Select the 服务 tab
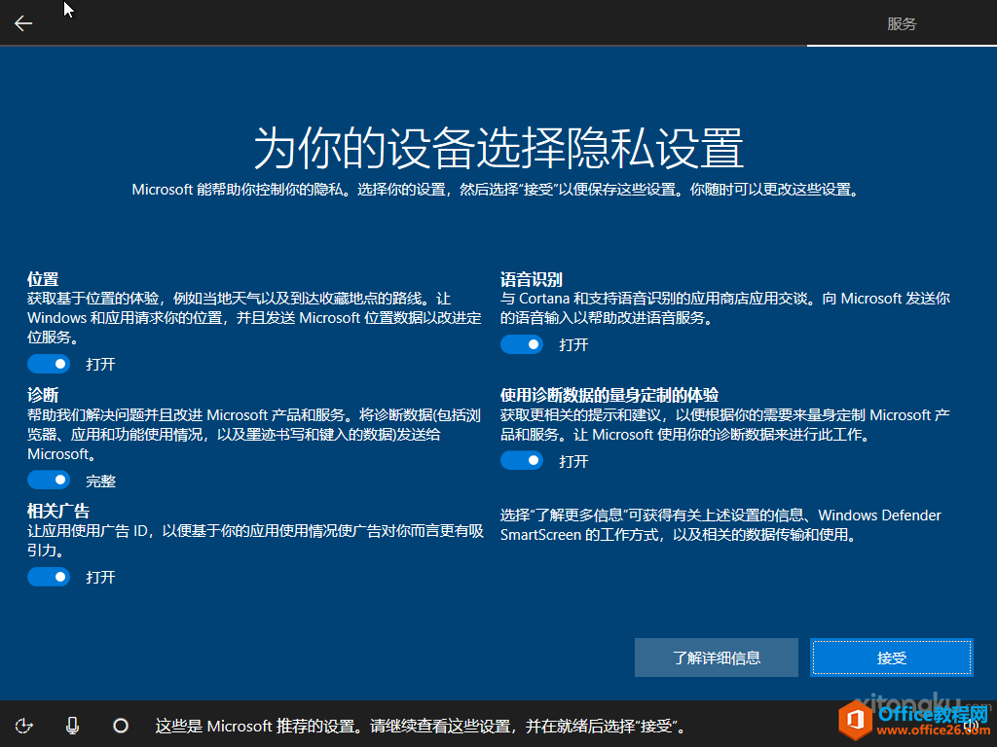This screenshot has width=997, height=747. [902, 24]
